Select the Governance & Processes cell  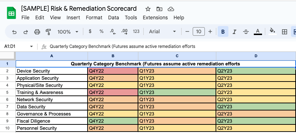click(x=52, y=114)
